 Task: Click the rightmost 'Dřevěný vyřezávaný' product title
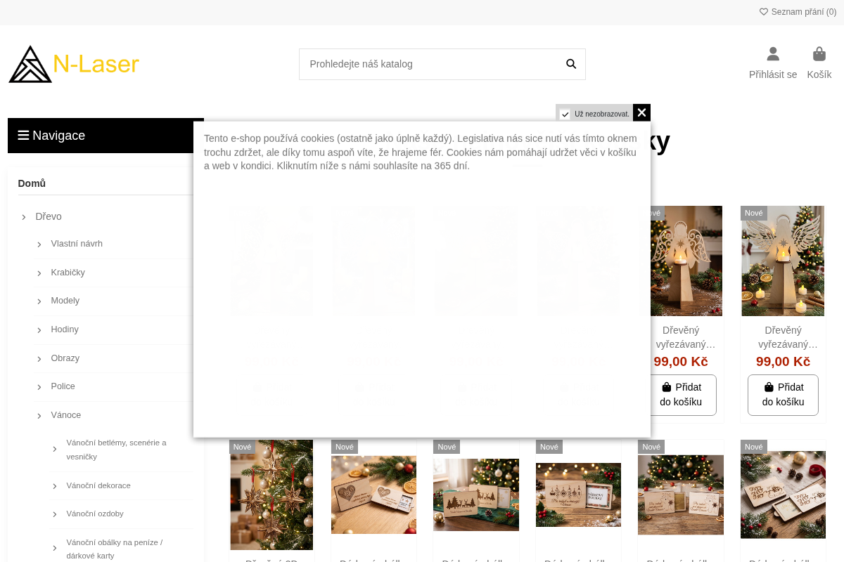point(783,337)
